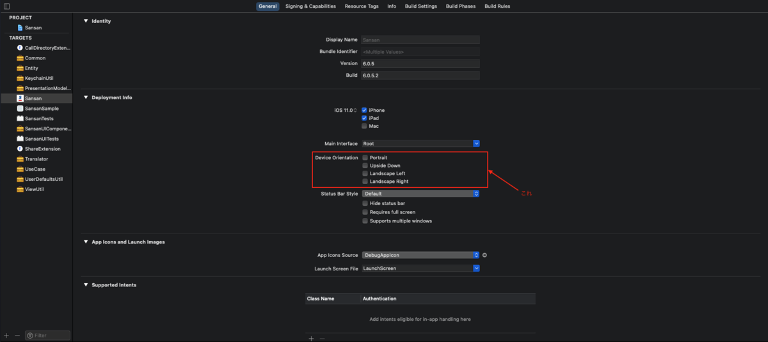Select the ViewUtil target icon
Viewport: 768px width, 342px height.
coord(20,189)
